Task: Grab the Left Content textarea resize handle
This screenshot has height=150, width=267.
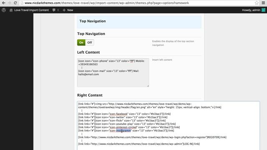Action: point(148,86)
